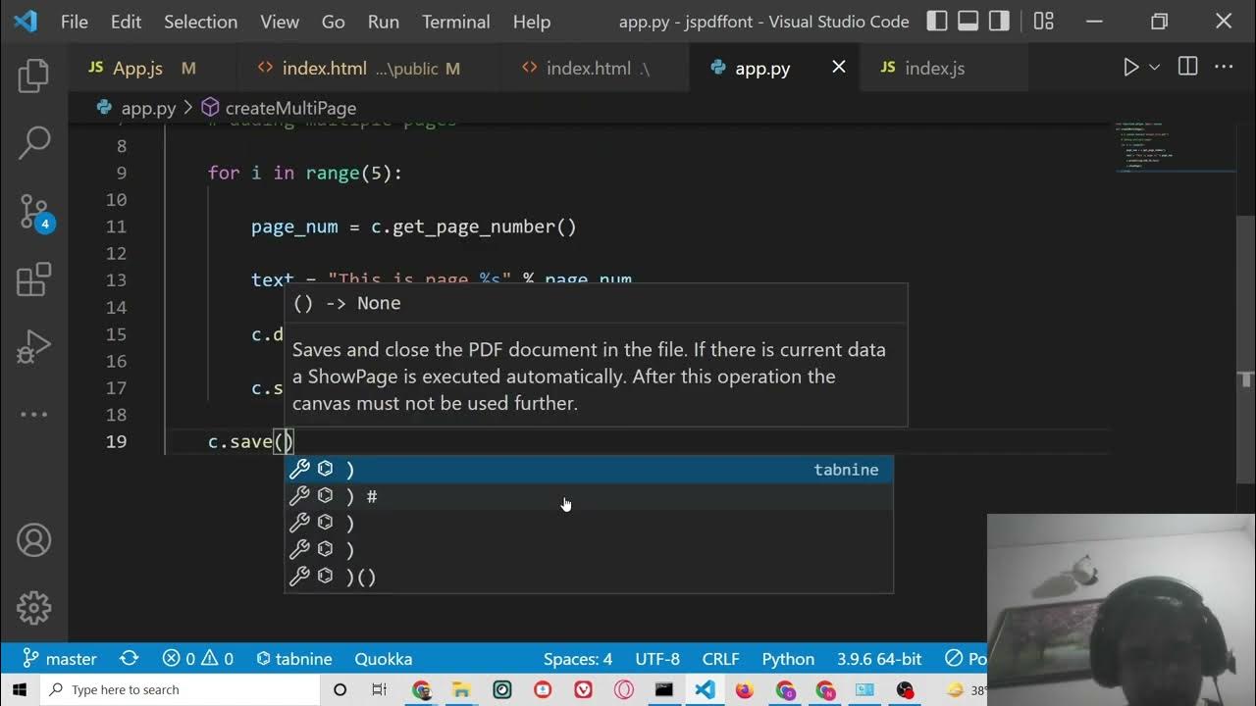Switch to the index.js tab

pyautogui.click(x=934, y=68)
